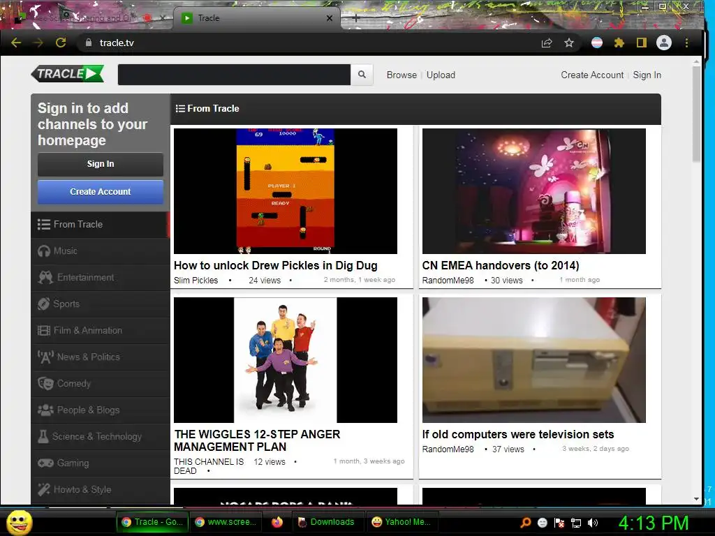Select News & Politics category
This screenshot has width=715, height=536.
tap(101, 357)
